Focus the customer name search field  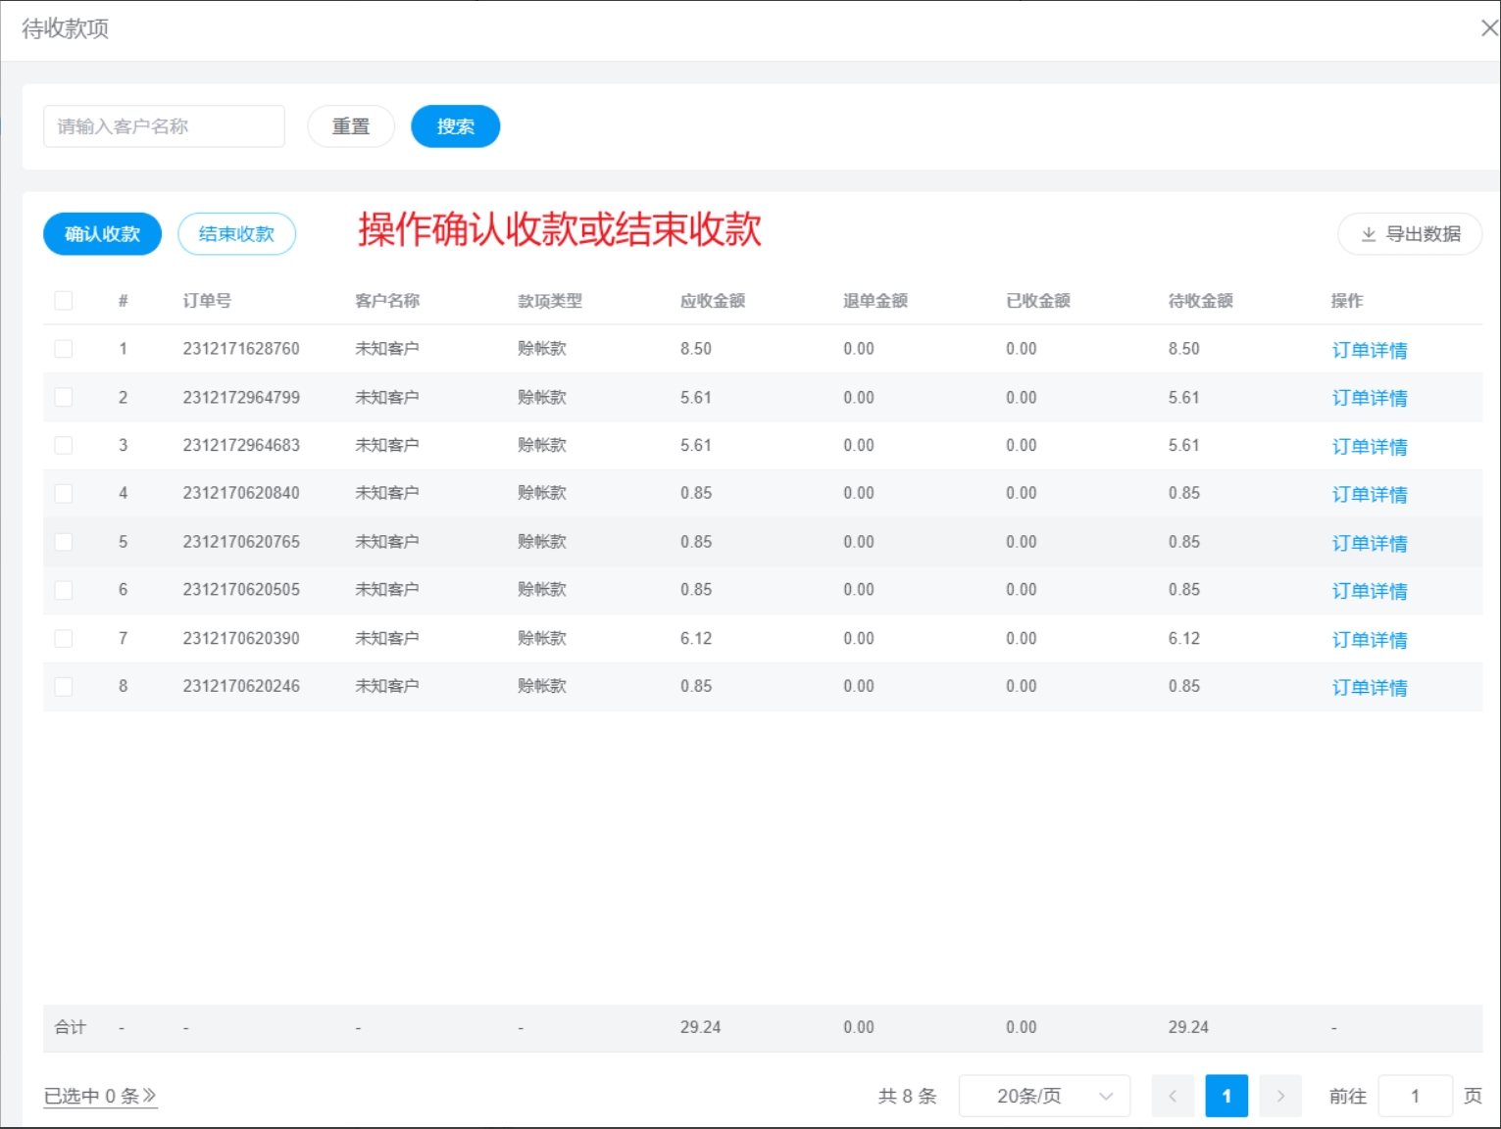tap(164, 126)
